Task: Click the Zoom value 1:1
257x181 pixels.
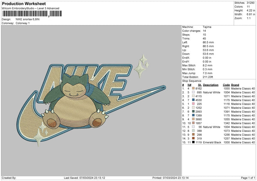Action: click(x=248, y=18)
